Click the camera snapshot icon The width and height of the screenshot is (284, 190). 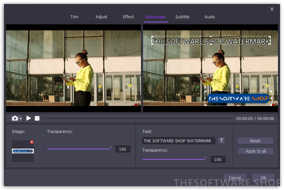pyautogui.click(x=15, y=118)
